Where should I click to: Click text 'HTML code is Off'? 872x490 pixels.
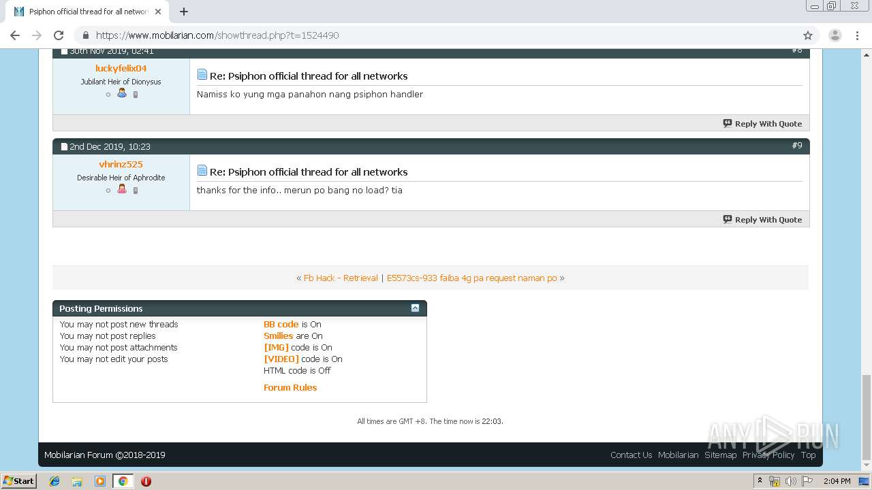[297, 371]
